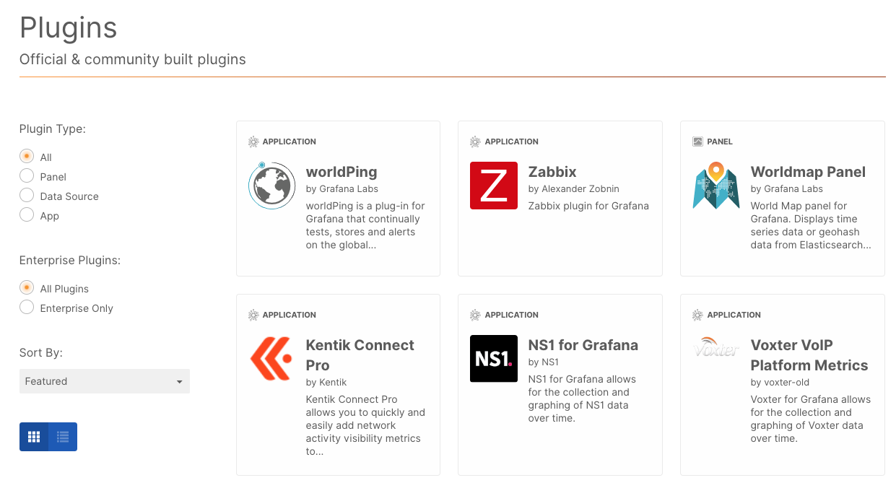Open the NS1 for Grafana title
896x483 pixels.
point(583,345)
